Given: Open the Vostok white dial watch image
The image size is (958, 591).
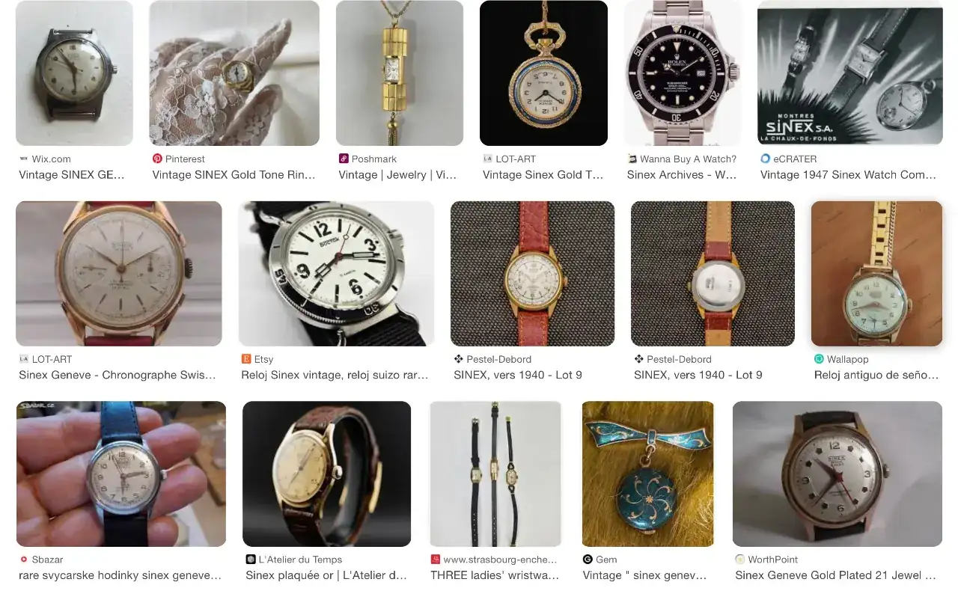Looking at the screenshot, I should tap(336, 274).
